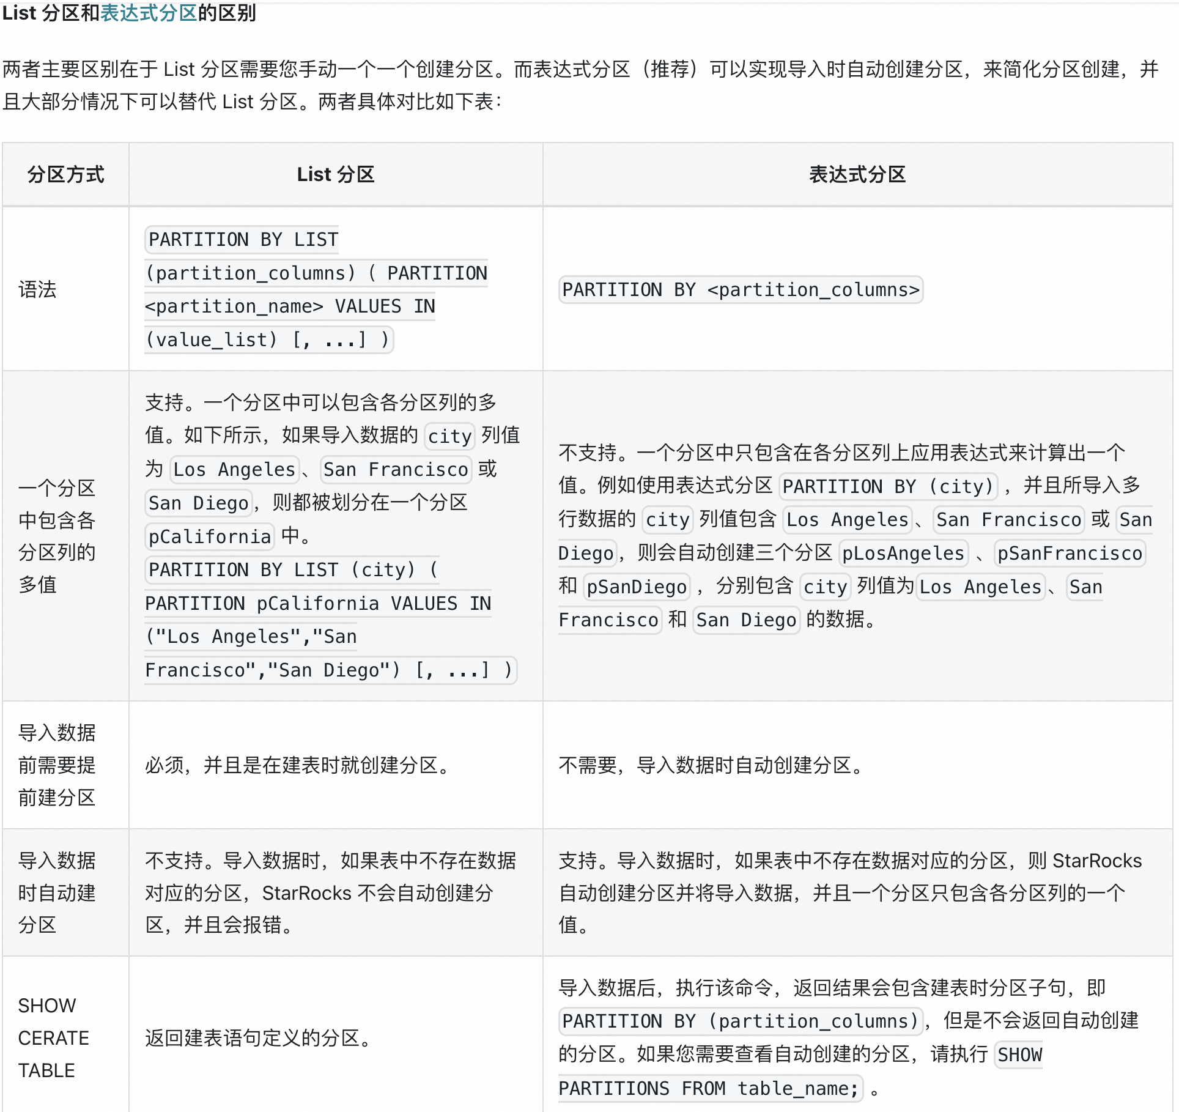Click the pSanDiego inline code
Screen dimensions: 1179x1112
coord(637,587)
